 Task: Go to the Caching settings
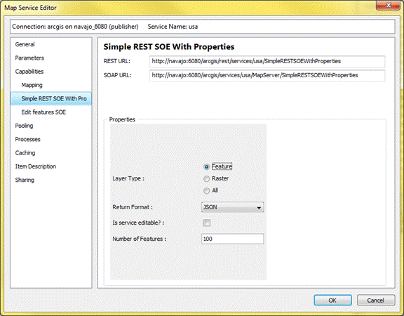tap(25, 153)
